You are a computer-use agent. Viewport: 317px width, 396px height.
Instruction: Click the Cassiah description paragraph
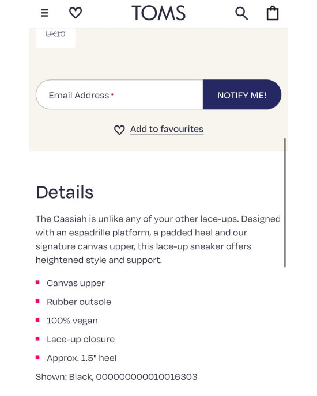(158, 239)
